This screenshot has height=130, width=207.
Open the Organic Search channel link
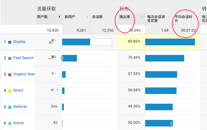(24, 74)
